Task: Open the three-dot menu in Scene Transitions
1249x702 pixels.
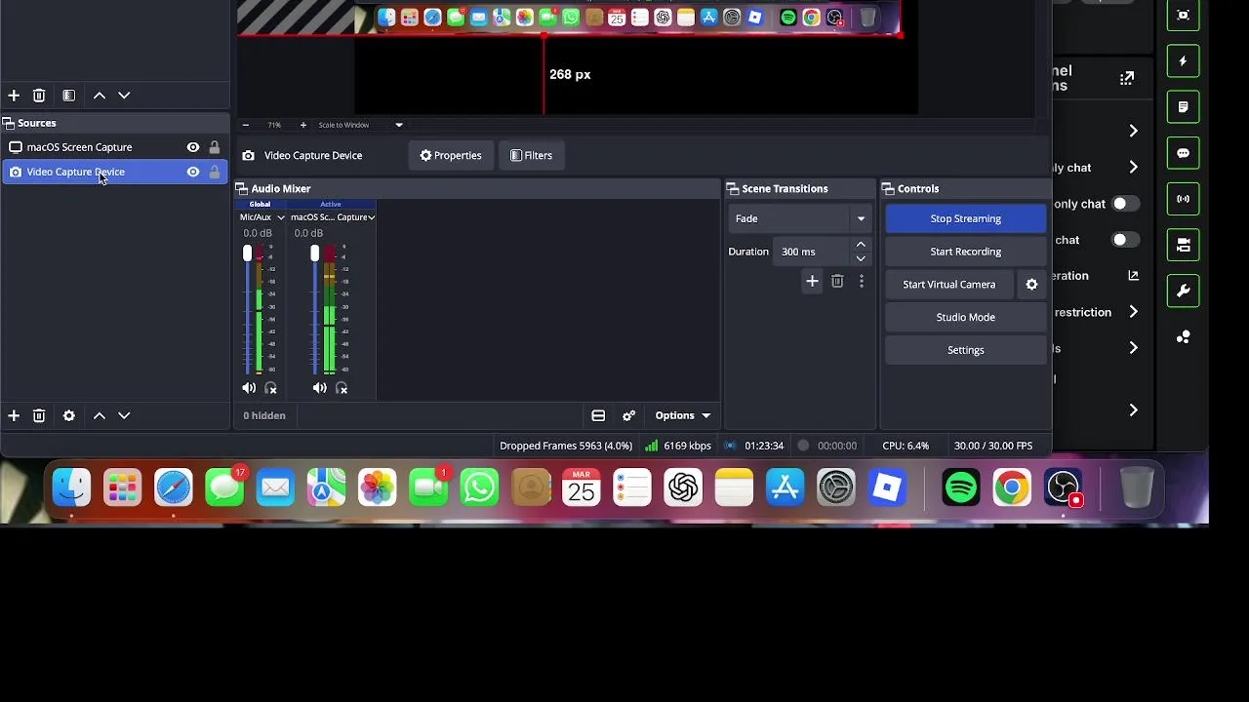Action: pyautogui.click(x=861, y=281)
